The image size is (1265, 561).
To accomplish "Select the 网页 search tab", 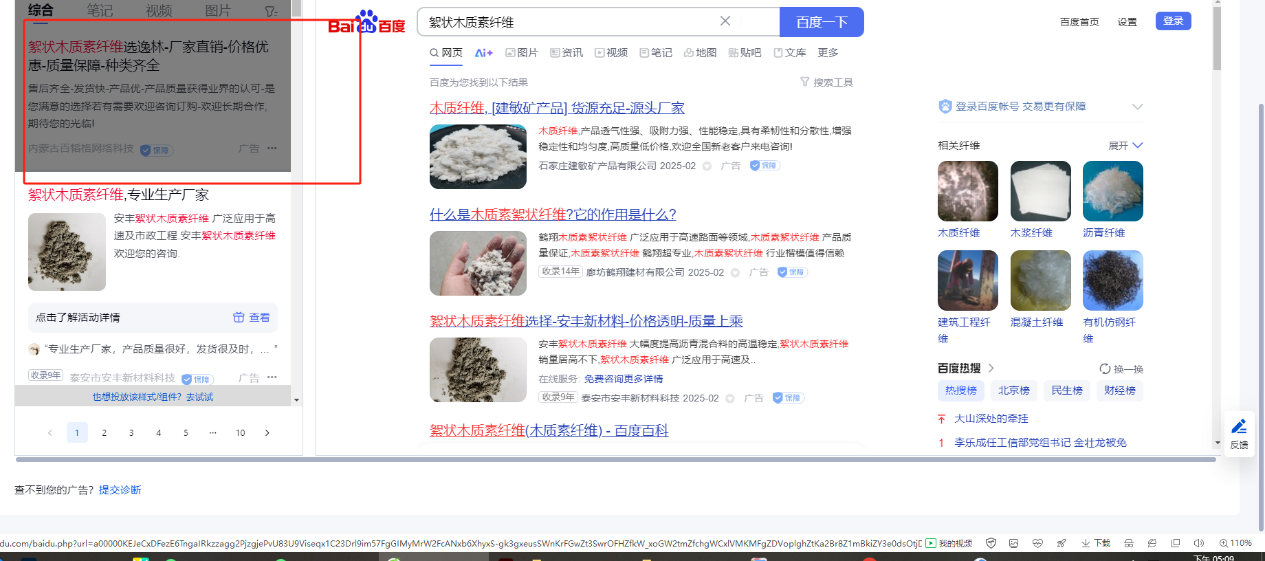I will coord(446,53).
